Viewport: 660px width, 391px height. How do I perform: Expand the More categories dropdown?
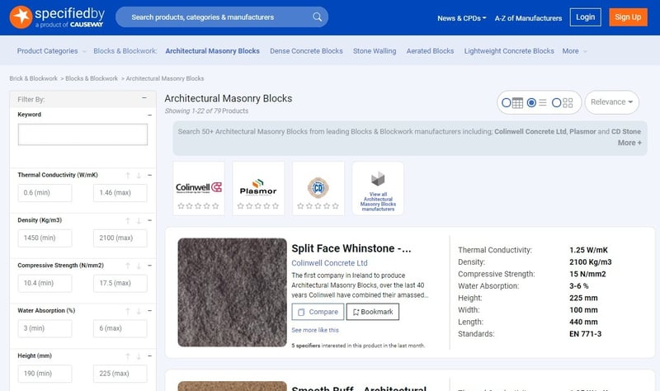(574, 51)
